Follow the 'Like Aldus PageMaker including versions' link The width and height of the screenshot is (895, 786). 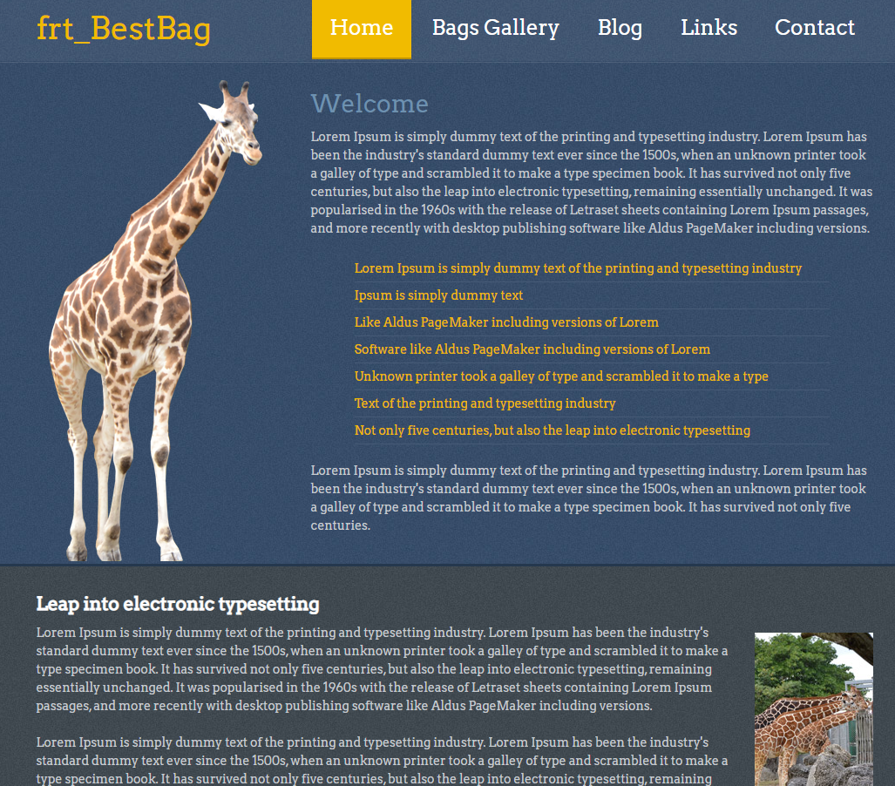(505, 322)
